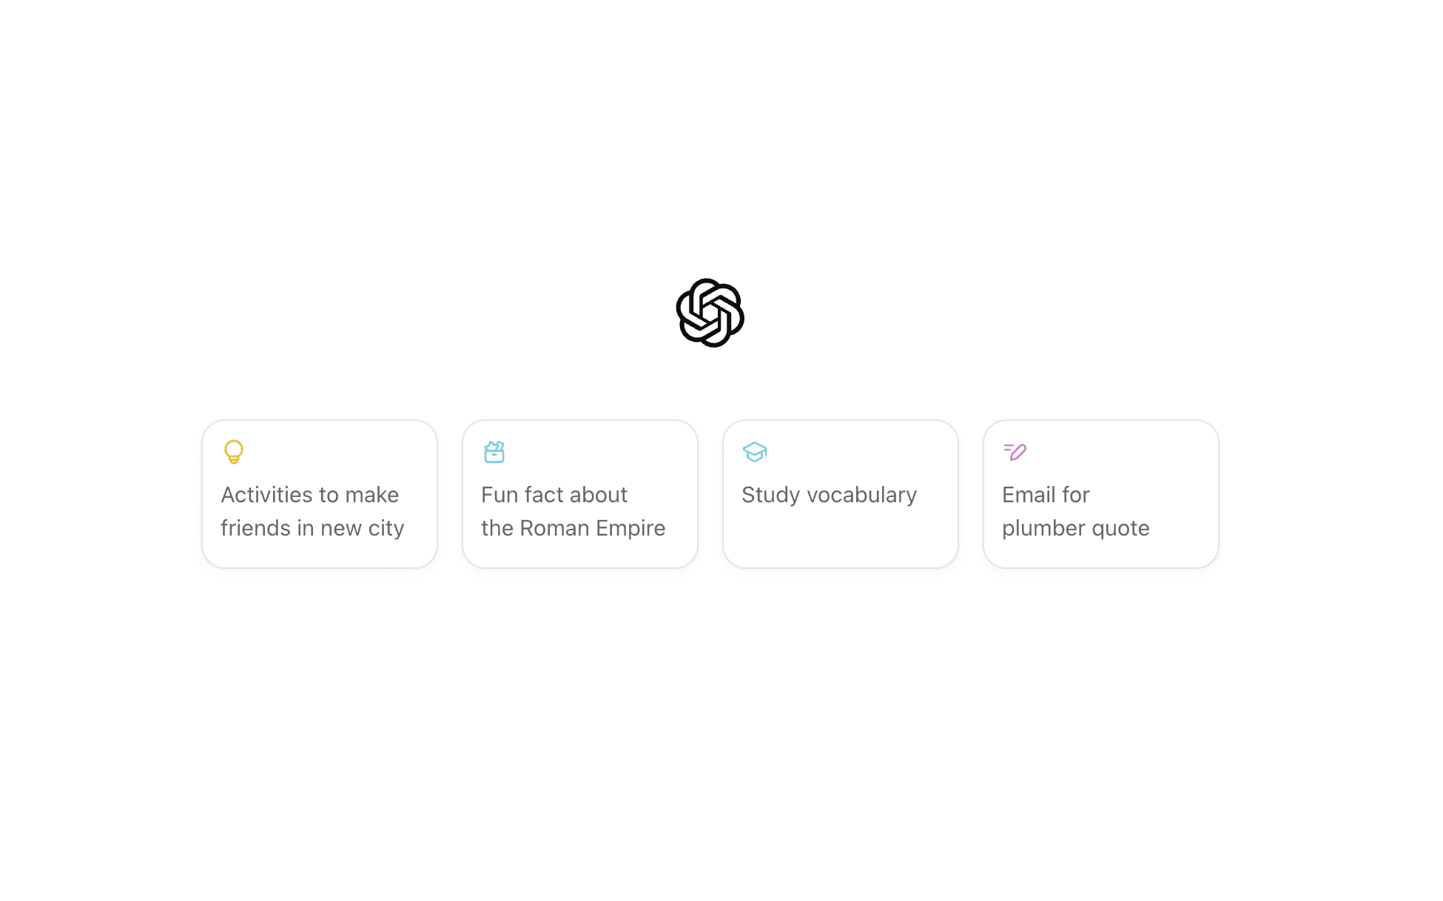
Task: Click the purple pen writing icon
Action: click(x=1015, y=451)
